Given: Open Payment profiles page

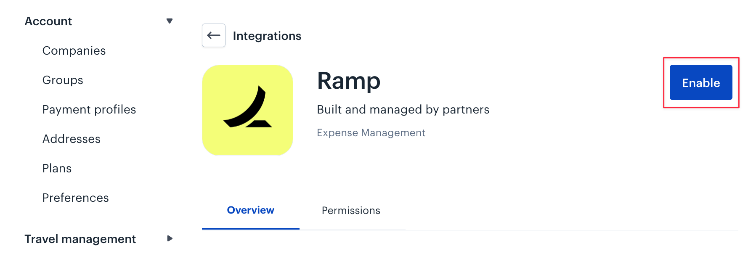Looking at the screenshot, I should pos(89,109).
